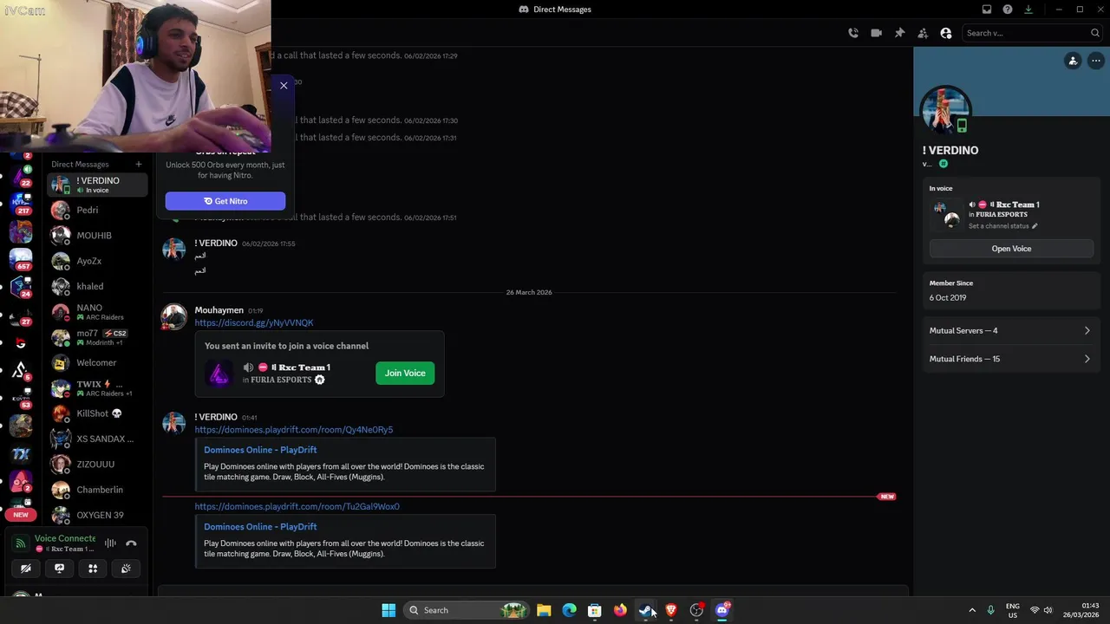1110x624 pixels.
Task: Create a new direct message
Action: (138, 164)
